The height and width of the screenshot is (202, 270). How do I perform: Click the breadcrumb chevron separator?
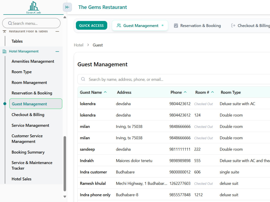pyautogui.click(x=88, y=45)
